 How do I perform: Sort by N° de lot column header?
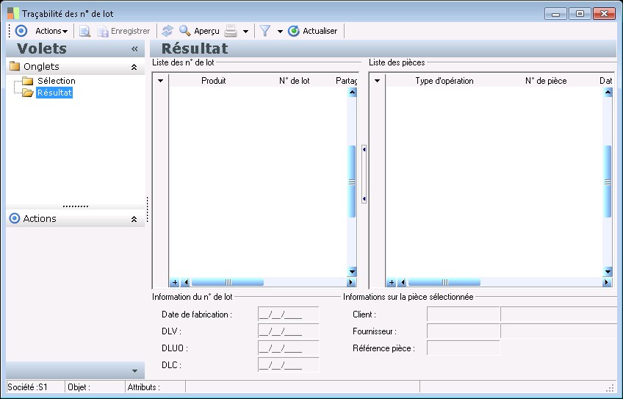pos(294,81)
